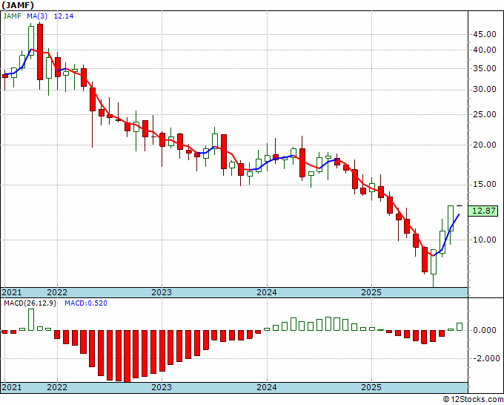Click the 15.00 price axis label
Image resolution: width=504 pixels, height=405 pixels.
point(485,184)
